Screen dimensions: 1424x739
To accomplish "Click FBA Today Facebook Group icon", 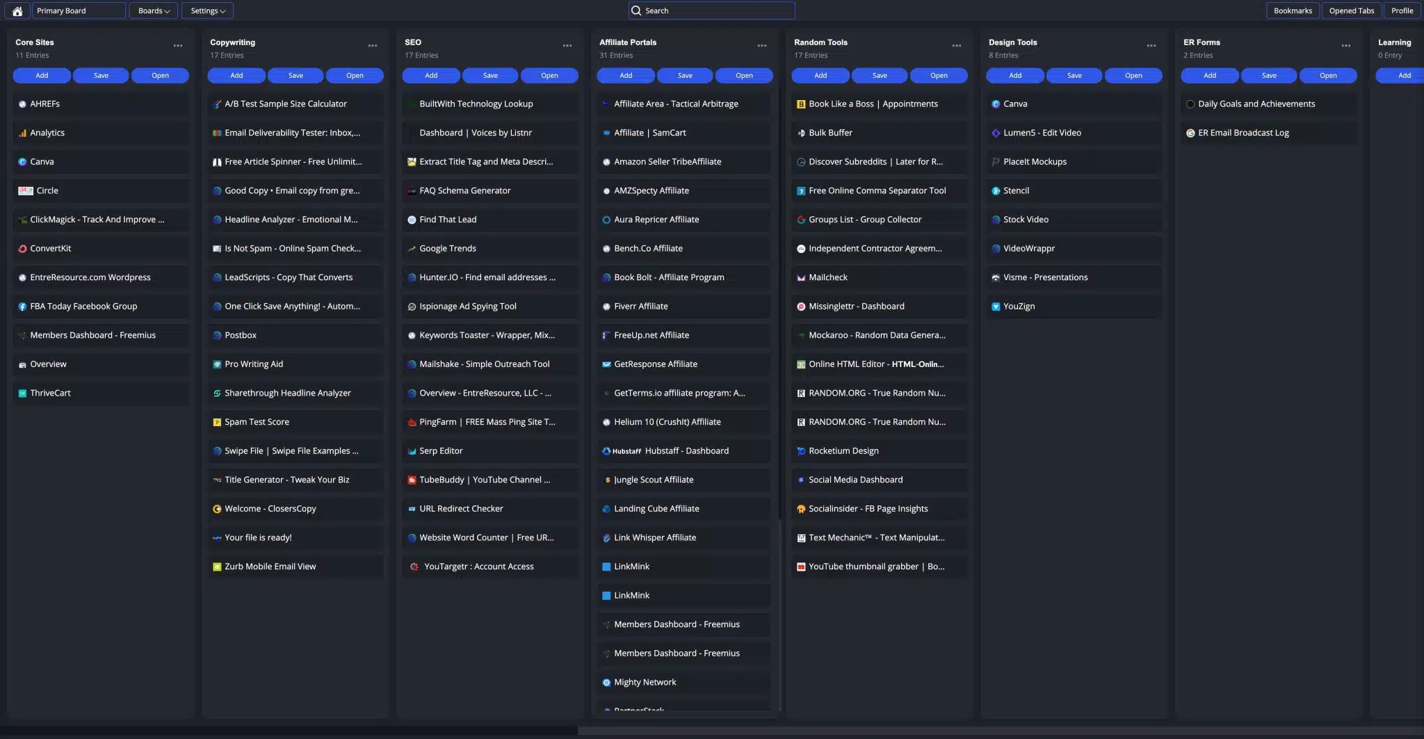I will point(22,307).
